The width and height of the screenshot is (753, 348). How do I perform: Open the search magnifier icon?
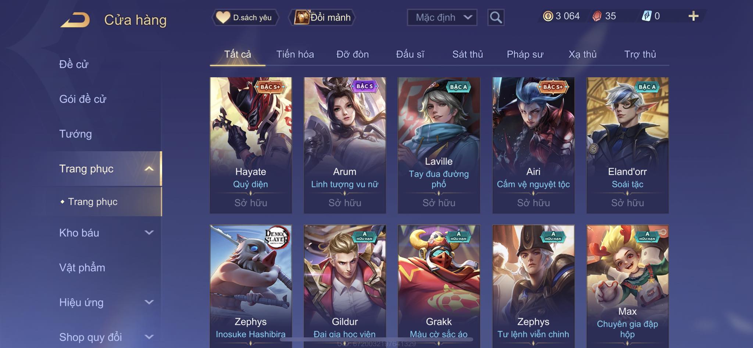coord(496,17)
